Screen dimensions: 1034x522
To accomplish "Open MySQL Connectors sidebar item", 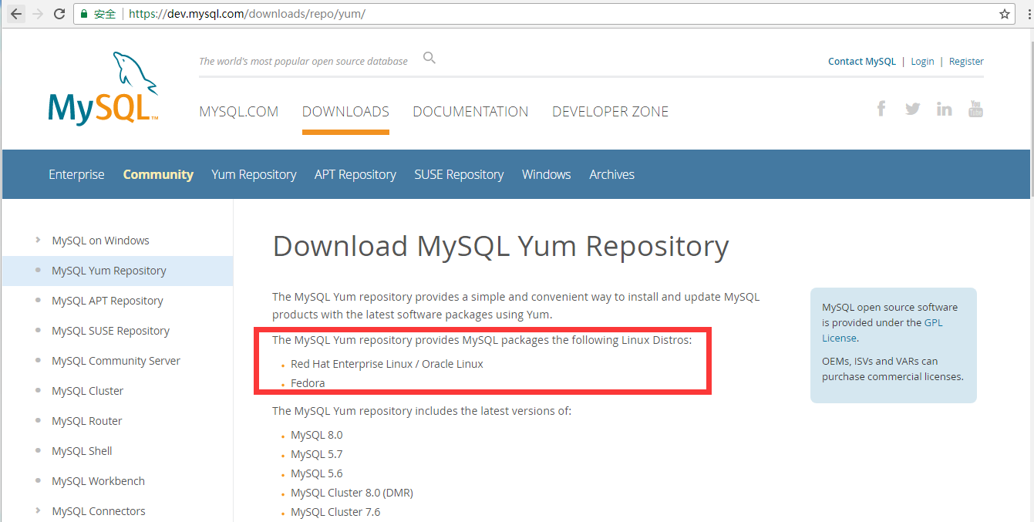I will point(98,511).
